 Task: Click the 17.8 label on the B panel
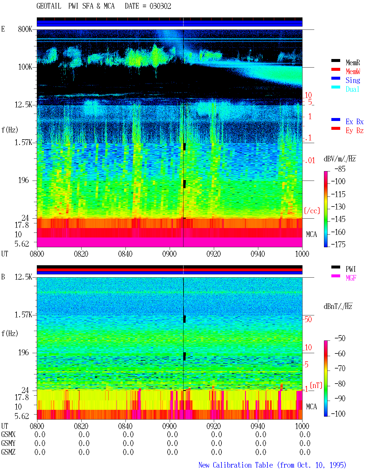pos(22,397)
